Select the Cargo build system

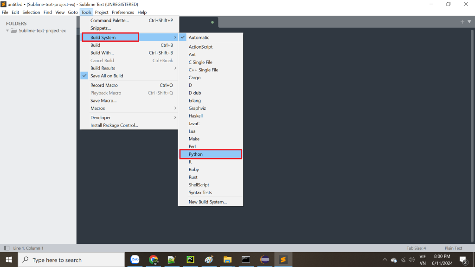coord(211,77)
